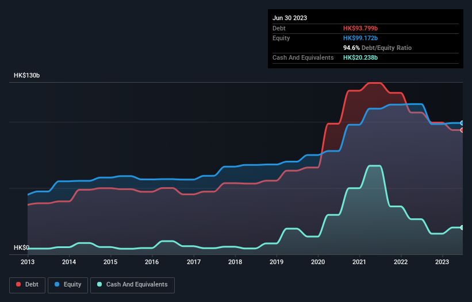
Task: Click the teal Cash legend dot
Action: click(x=99, y=284)
